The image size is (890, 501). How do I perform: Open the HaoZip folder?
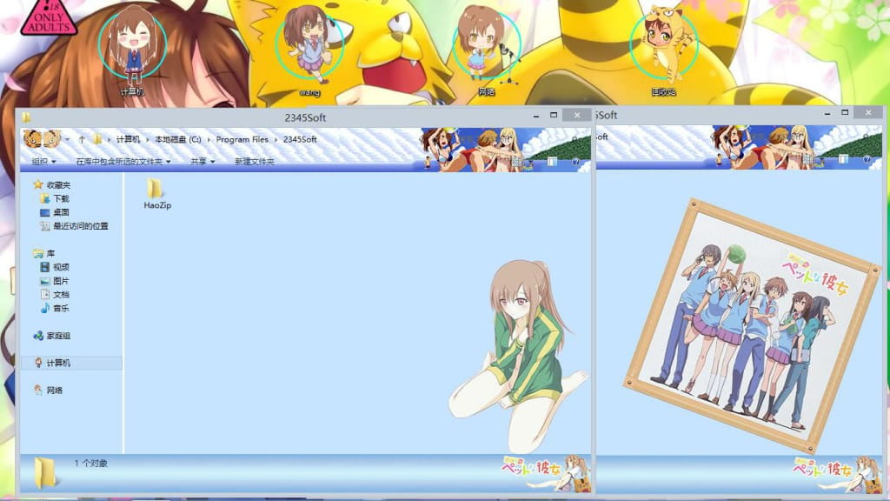[x=155, y=193]
